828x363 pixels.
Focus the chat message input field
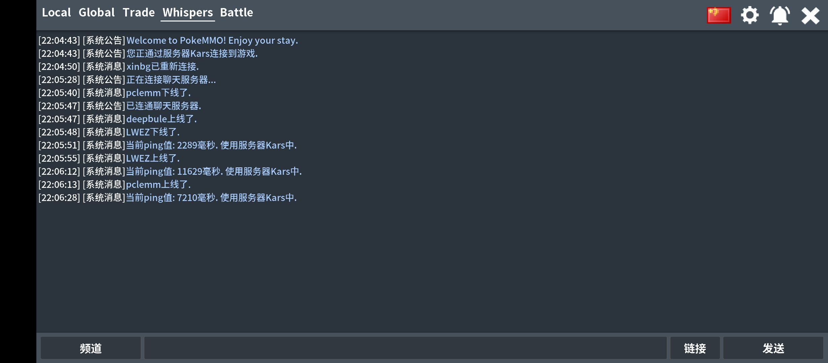point(405,348)
